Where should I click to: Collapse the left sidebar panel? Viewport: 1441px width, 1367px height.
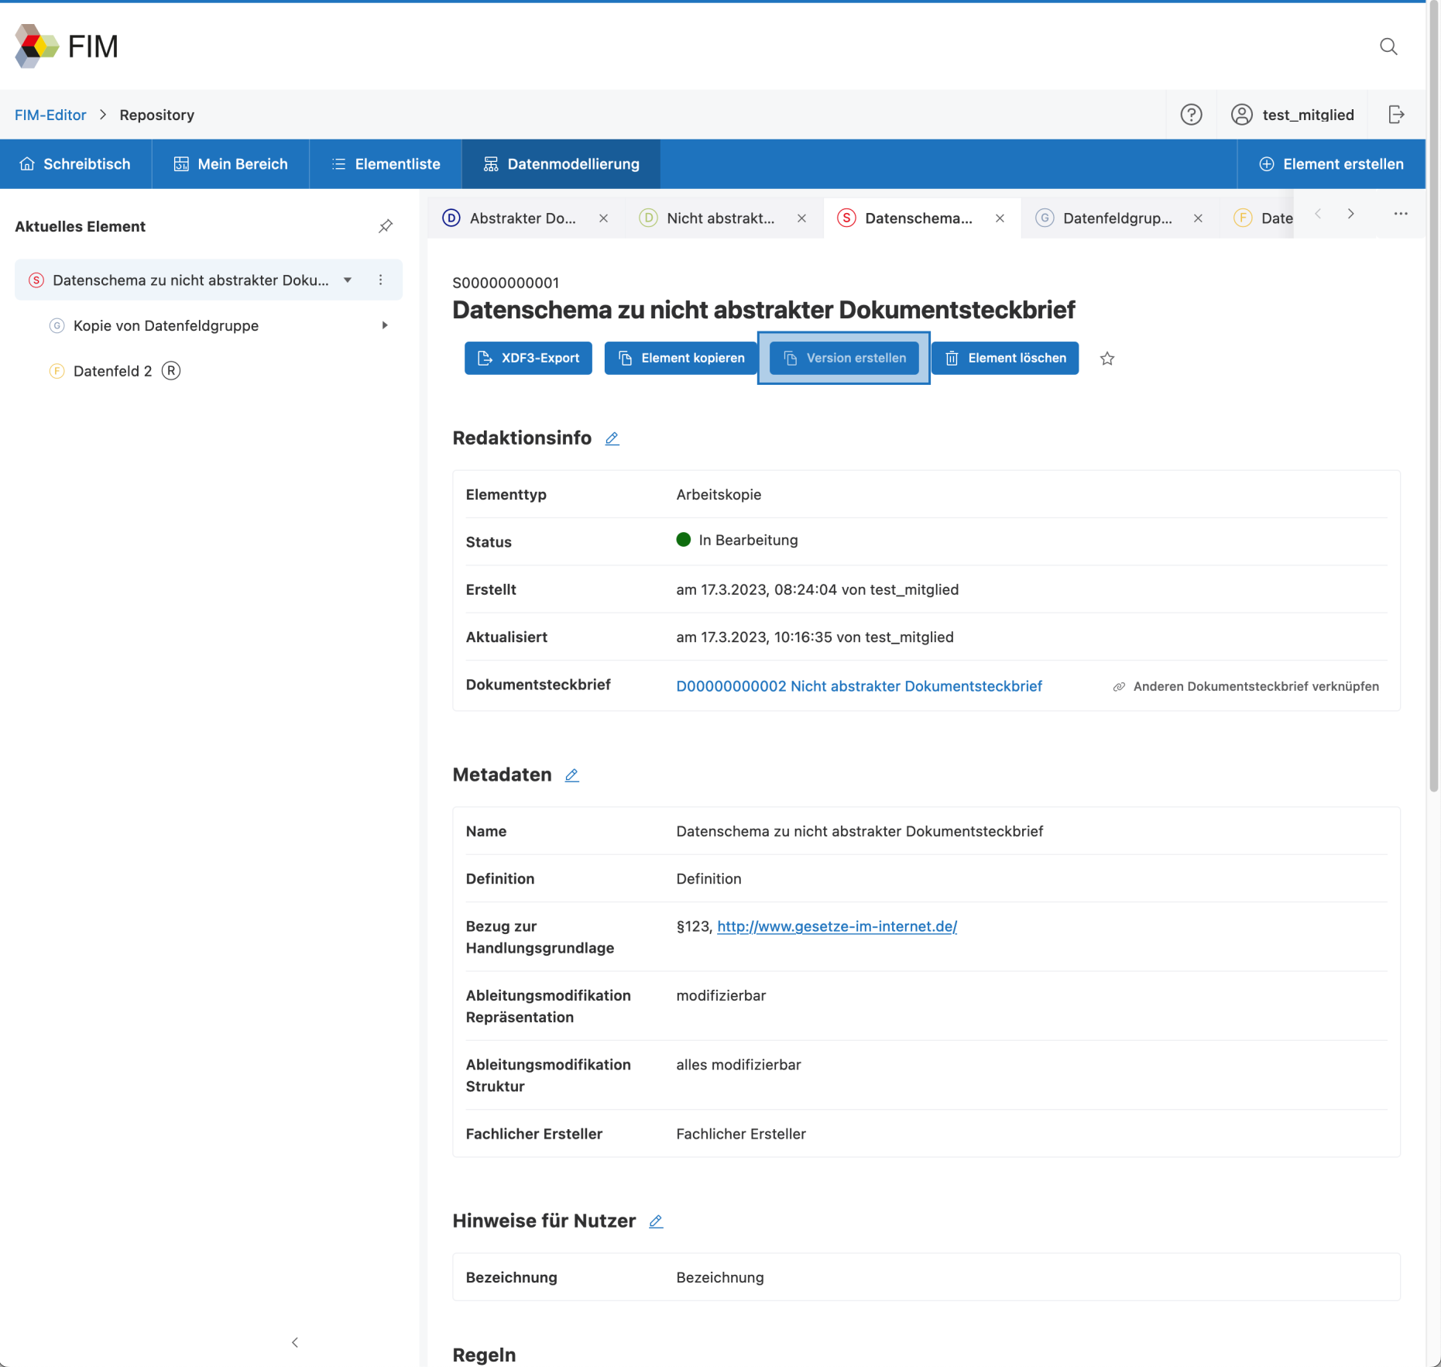(x=295, y=1342)
